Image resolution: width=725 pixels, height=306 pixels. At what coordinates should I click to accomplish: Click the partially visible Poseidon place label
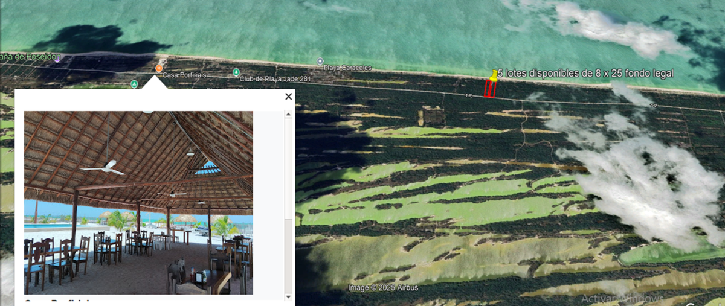pos(30,57)
